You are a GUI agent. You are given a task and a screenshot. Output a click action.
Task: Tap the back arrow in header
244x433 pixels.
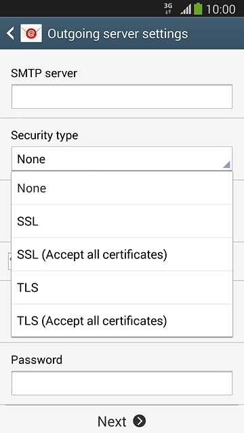point(11,33)
